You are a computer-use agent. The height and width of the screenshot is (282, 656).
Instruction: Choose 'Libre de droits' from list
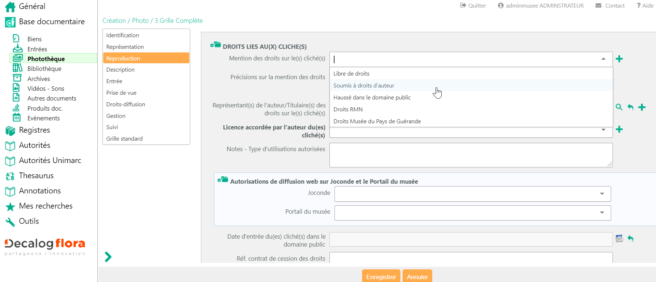point(351,74)
